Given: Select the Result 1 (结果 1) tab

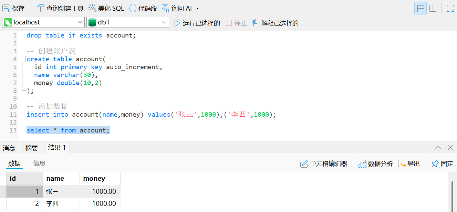Looking at the screenshot, I should coord(57,147).
